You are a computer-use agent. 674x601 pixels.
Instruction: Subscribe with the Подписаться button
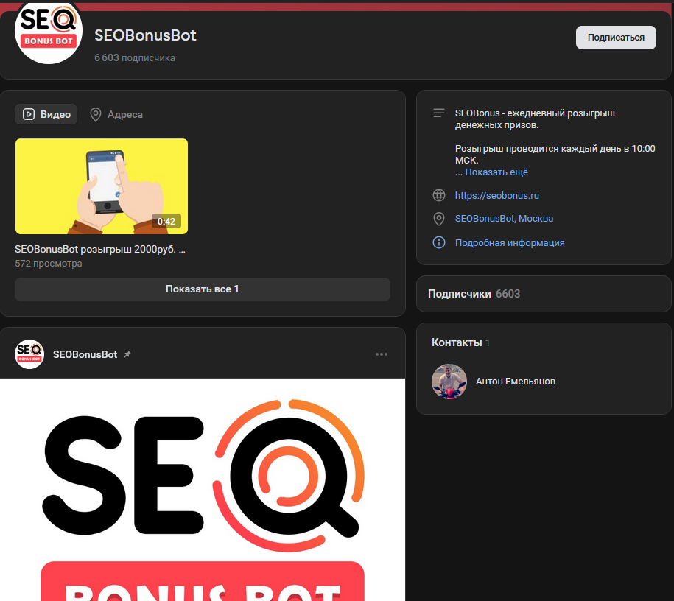(x=616, y=38)
